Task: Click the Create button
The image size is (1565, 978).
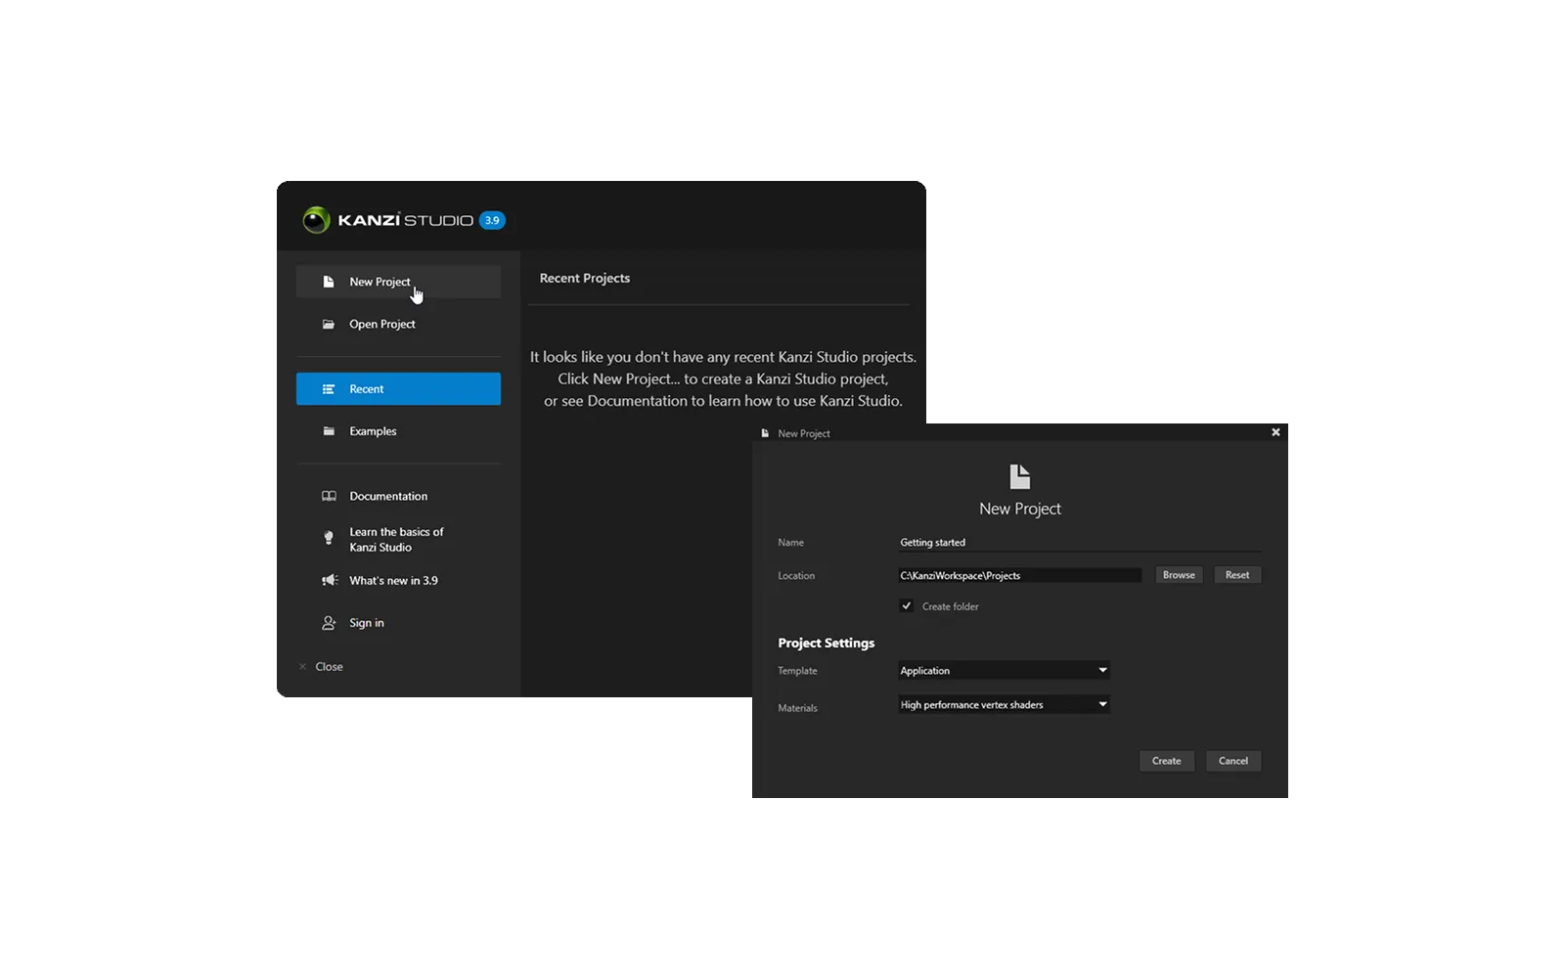Action: click(1166, 761)
